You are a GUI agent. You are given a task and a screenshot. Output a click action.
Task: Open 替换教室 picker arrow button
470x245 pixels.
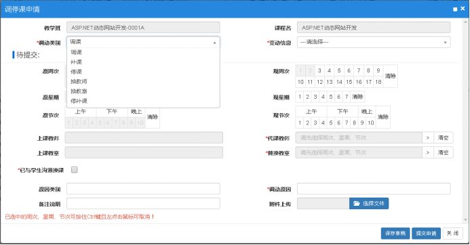(428, 152)
